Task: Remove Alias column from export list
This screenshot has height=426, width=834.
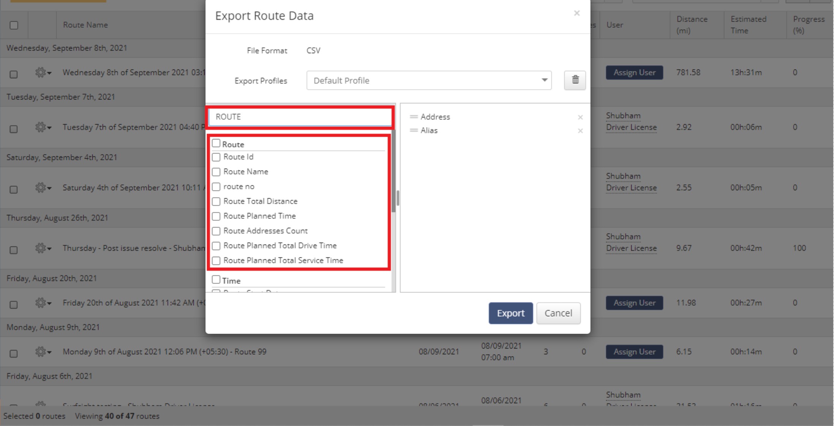Action: [580, 131]
